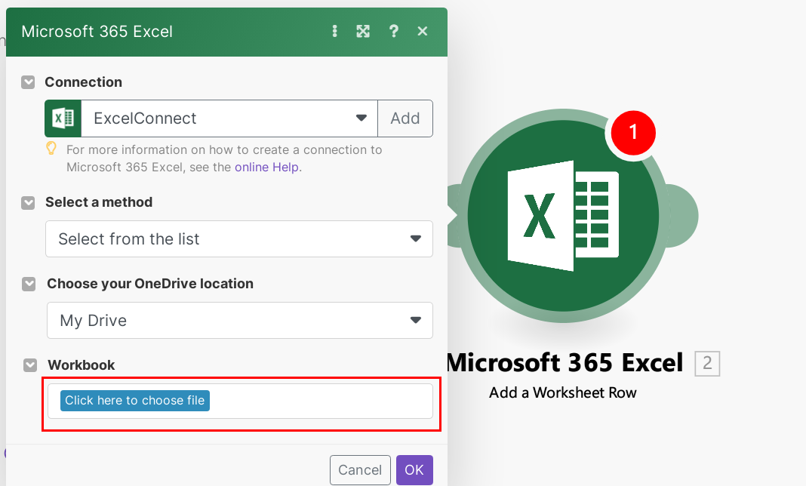Click the Cancel button
The height and width of the screenshot is (486, 806).
(x=360, y=470)
